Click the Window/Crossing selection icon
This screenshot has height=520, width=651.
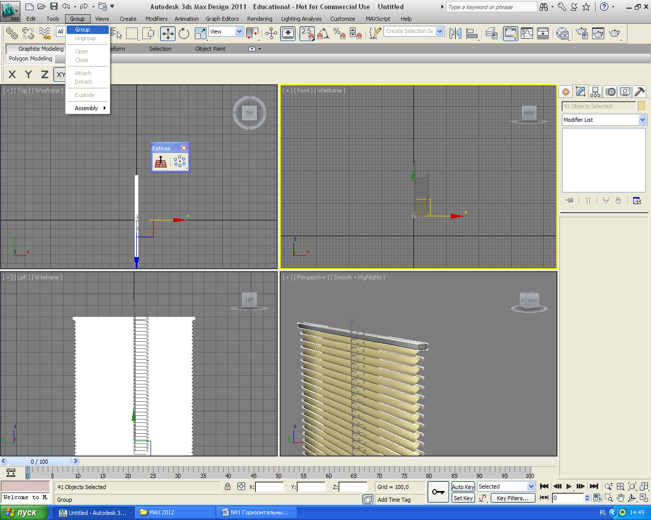pos(149,34)
